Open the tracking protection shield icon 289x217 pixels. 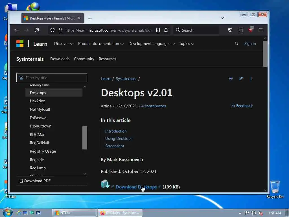pyautogui.click(x=52, y=30)
